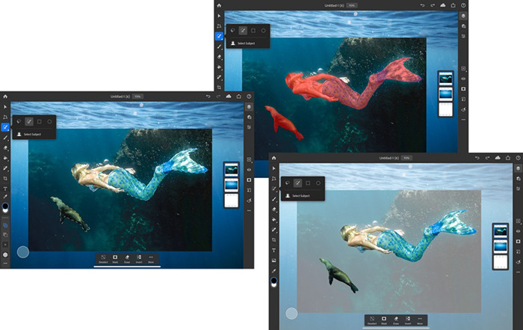Open Share icon in left window header
The width and height of the screenshot is (523, 330).
(x=238, y=96)
